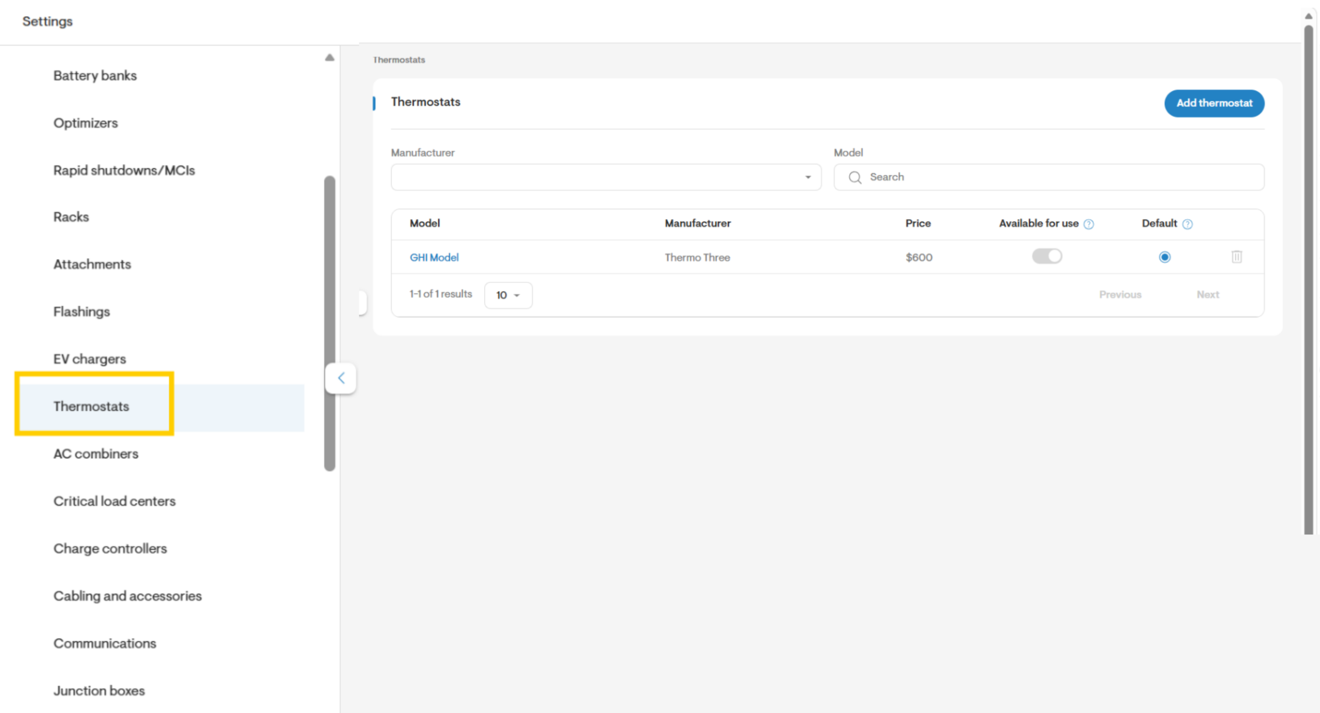Open AC combiners settings
The image size is (1320, 713).
click(x=96, y=454)
